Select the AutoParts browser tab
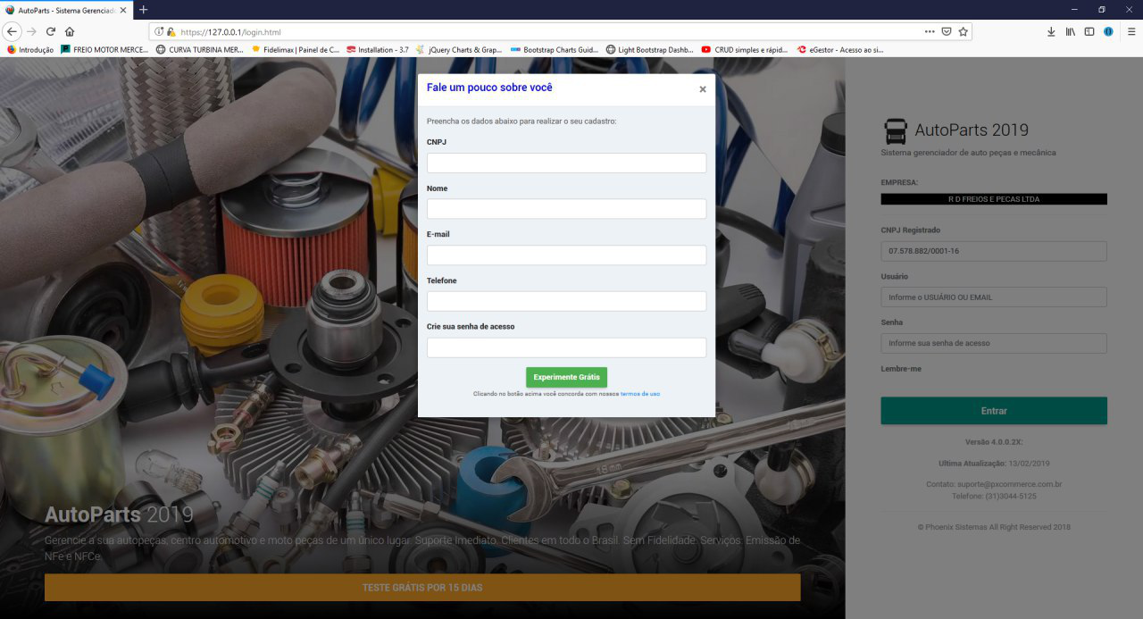The width and height of the screenshot is (1143, 619). point(63,9)
